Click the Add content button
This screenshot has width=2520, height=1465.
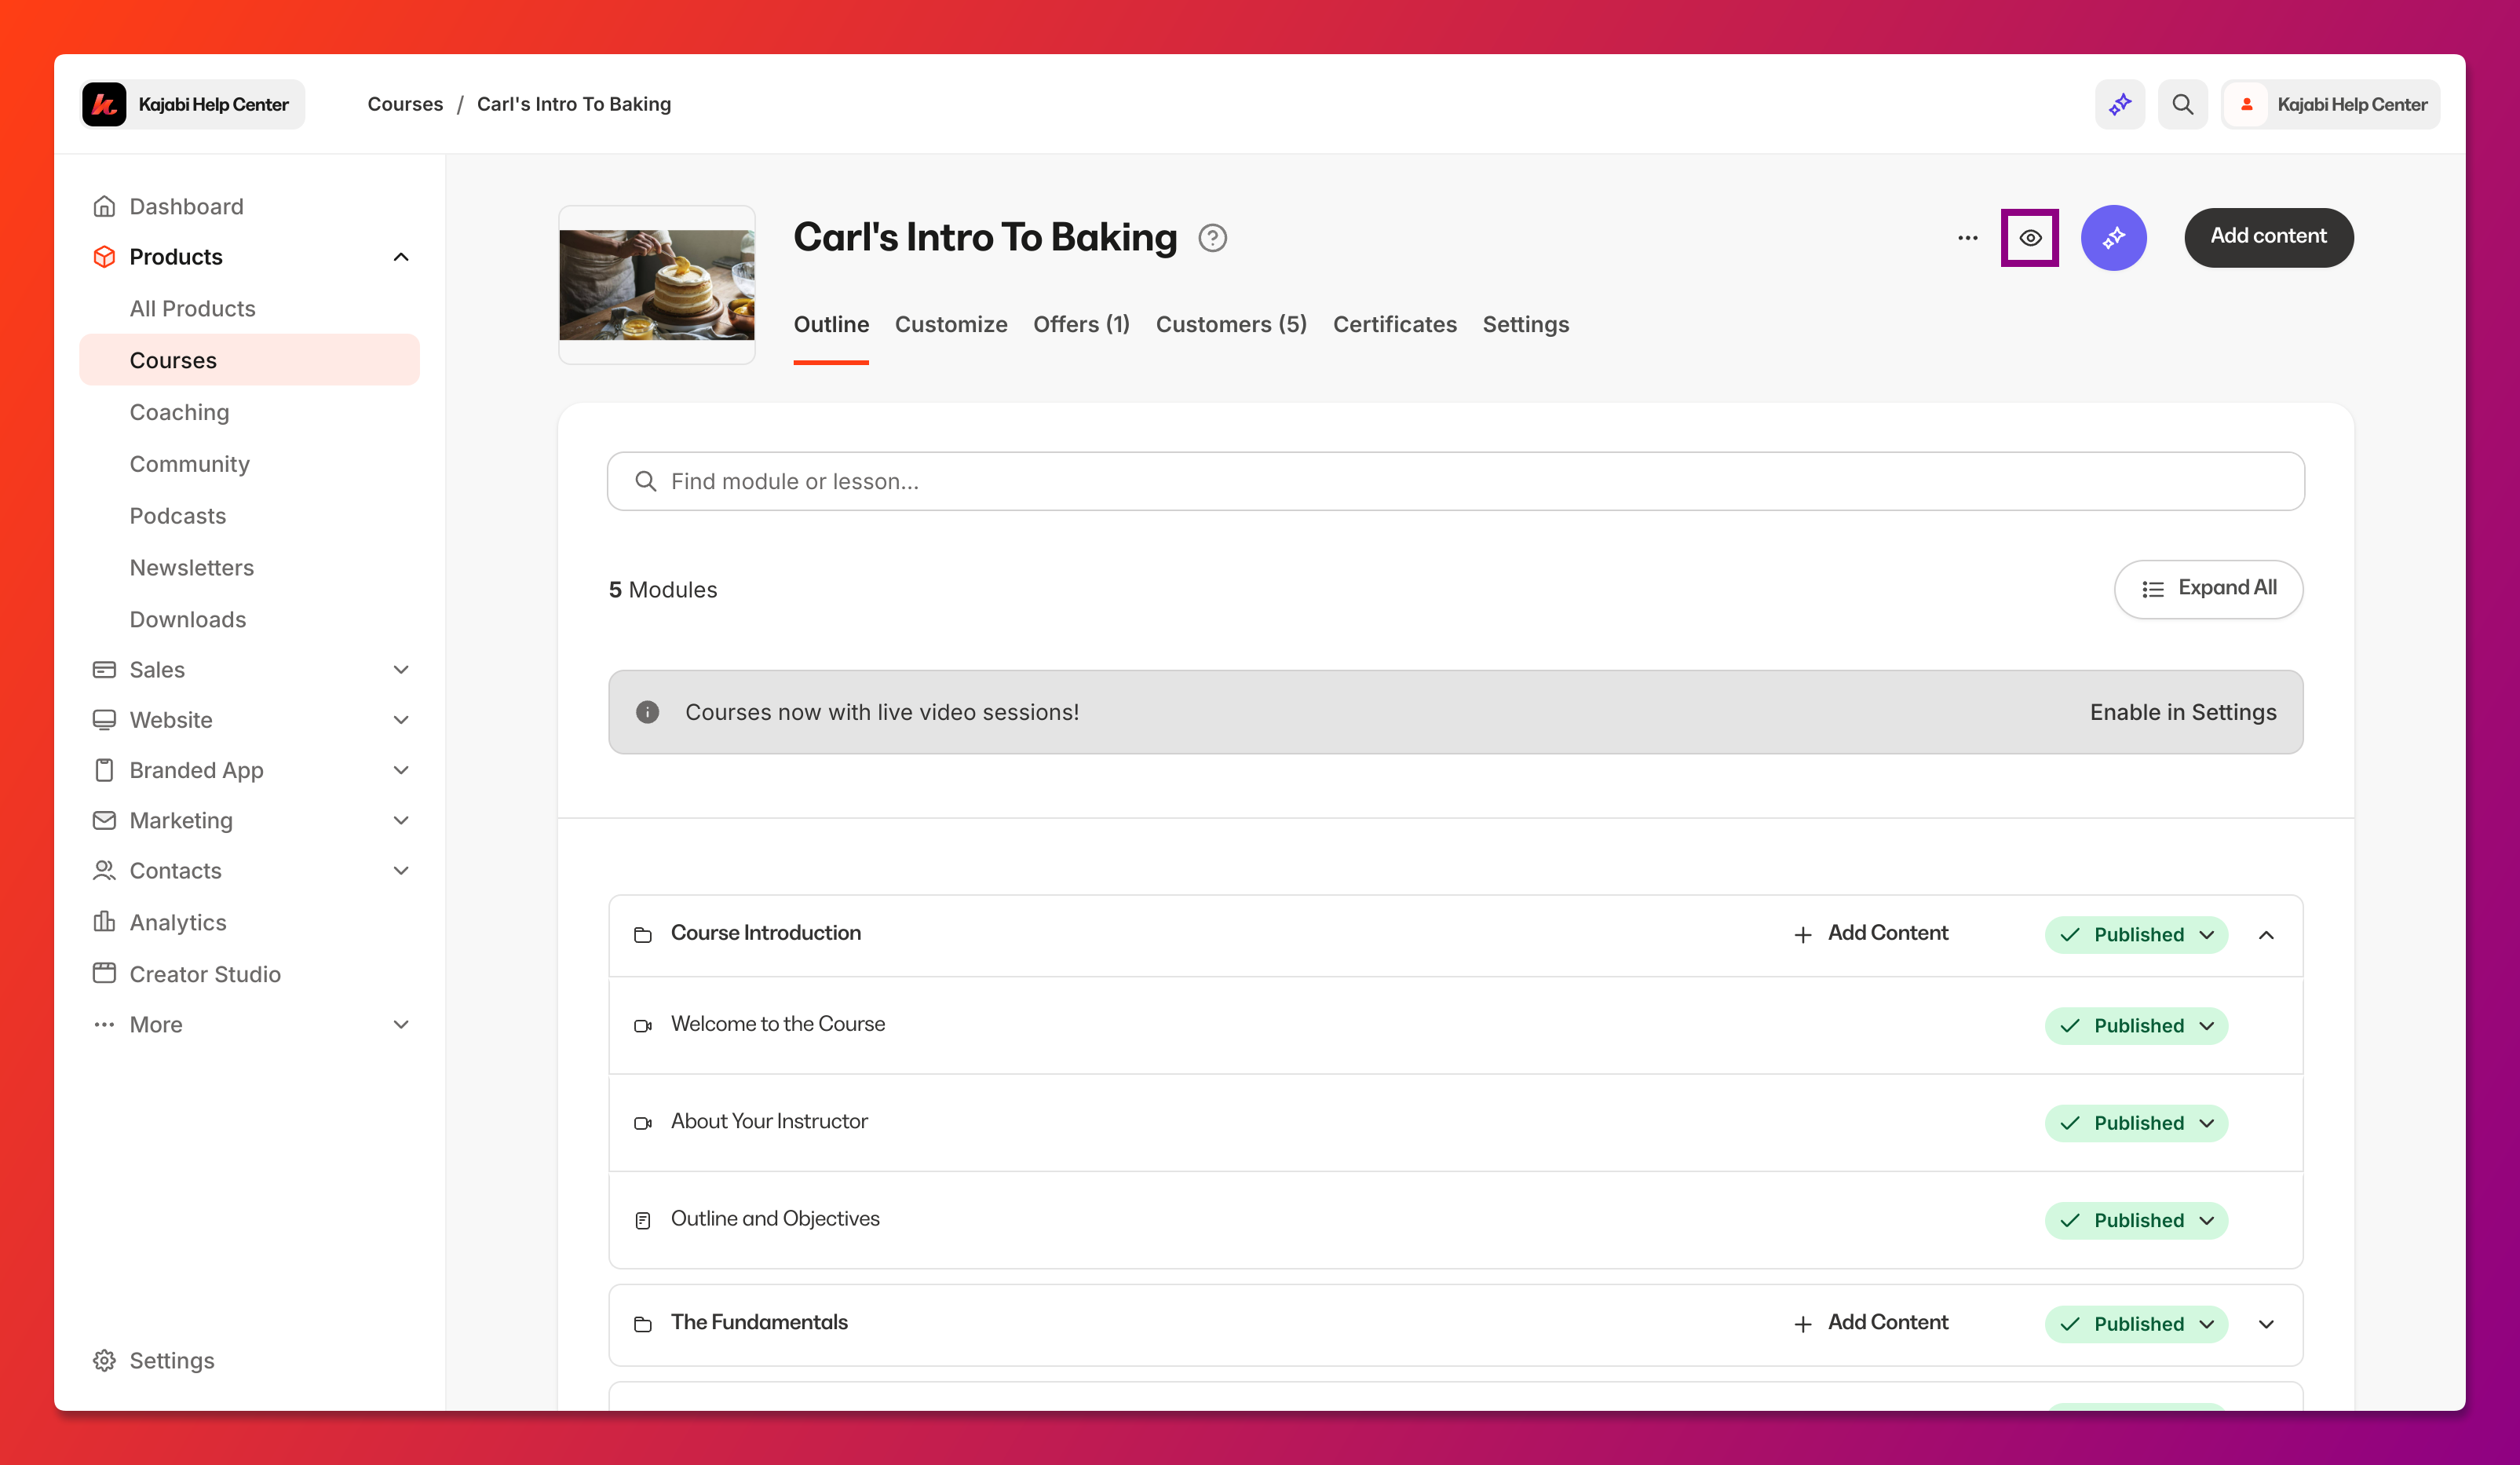(x=2268, y=237)
